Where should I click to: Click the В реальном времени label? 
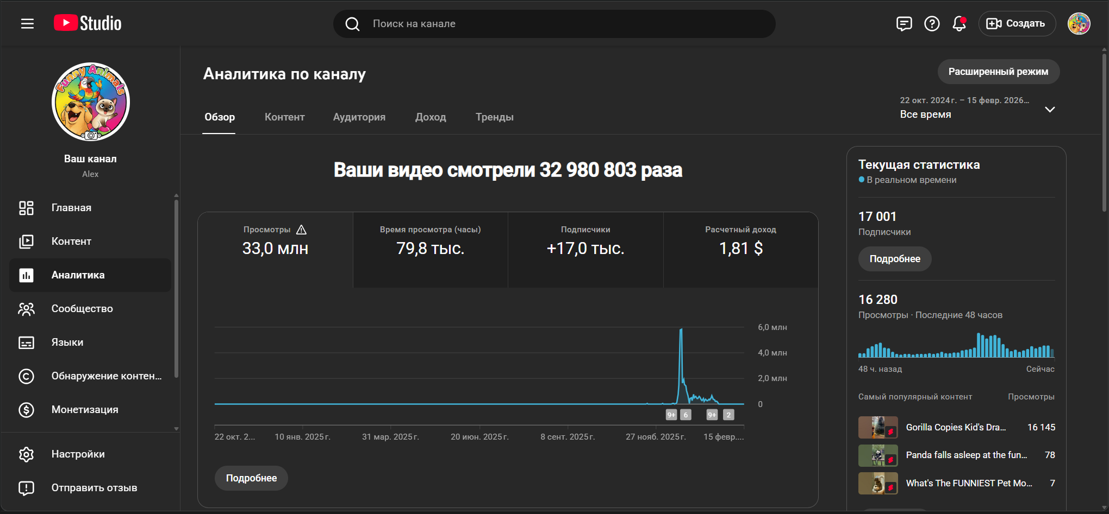pyautogui.click(x=911, y=180)
